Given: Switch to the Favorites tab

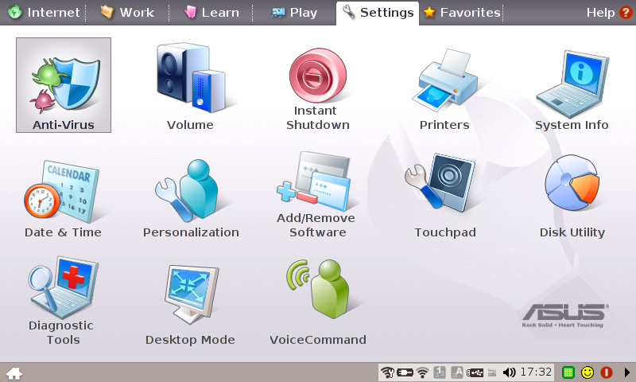Looking at the screenshot, I should (462, 13).
